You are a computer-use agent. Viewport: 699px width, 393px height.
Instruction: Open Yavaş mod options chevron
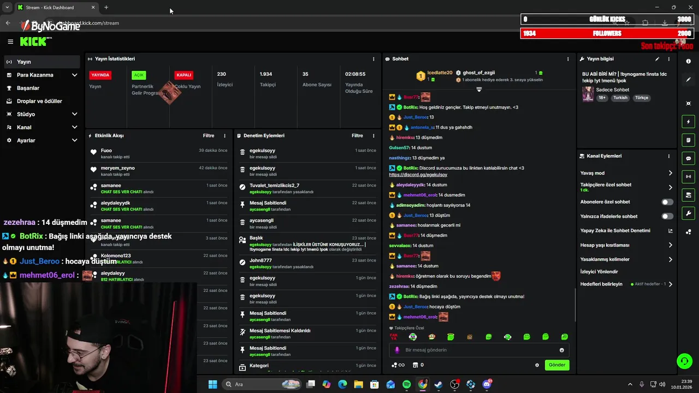pos(670,173)
